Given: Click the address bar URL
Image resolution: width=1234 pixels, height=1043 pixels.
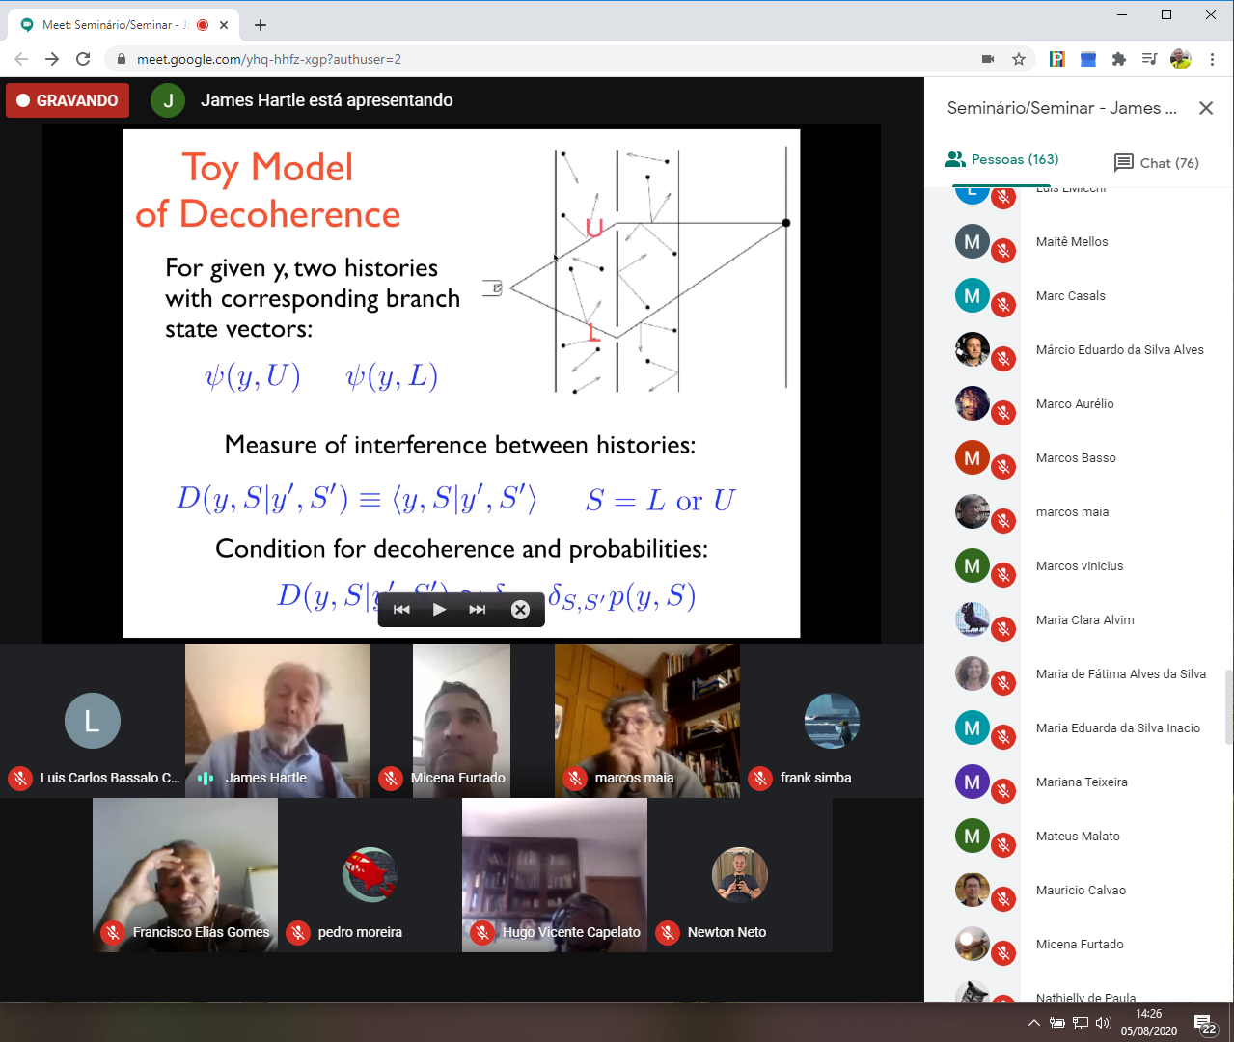Looking at the screenshot, I should click(x=269, y=59).
